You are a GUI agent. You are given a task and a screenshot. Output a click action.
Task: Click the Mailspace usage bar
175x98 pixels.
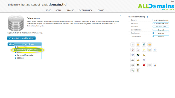pos(161,27)
